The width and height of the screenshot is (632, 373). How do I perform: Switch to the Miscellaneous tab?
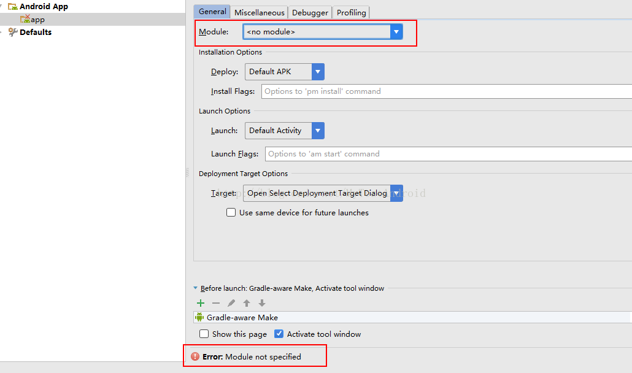259,12
